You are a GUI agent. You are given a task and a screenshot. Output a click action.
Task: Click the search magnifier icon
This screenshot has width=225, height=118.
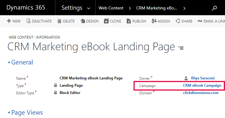[x=214, y=8]
